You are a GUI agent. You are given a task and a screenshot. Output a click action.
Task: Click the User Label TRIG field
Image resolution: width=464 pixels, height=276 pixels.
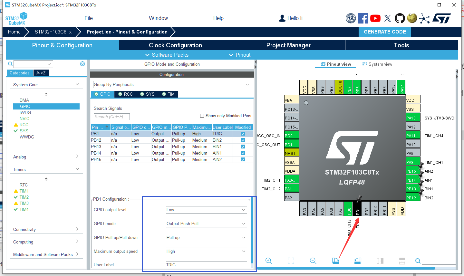pos(206,265)
